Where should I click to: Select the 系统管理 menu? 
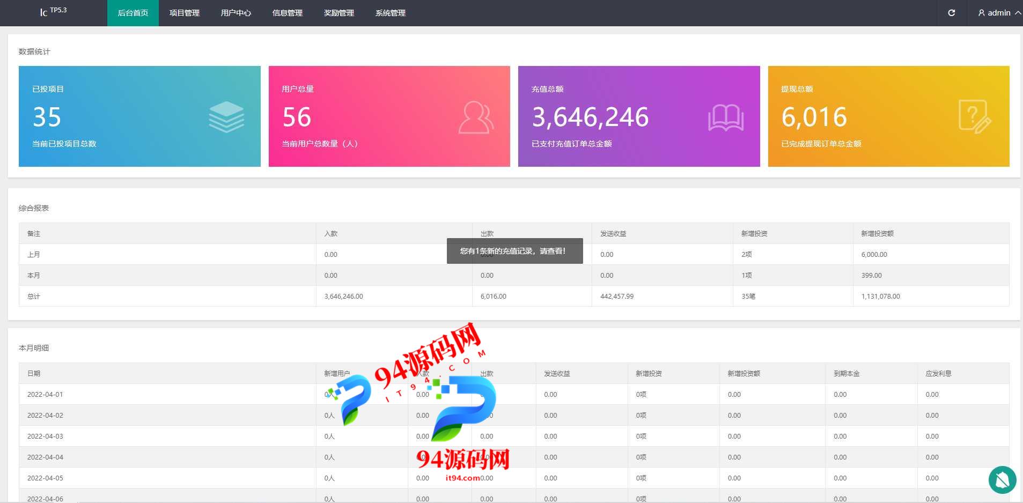coord(391,13)
